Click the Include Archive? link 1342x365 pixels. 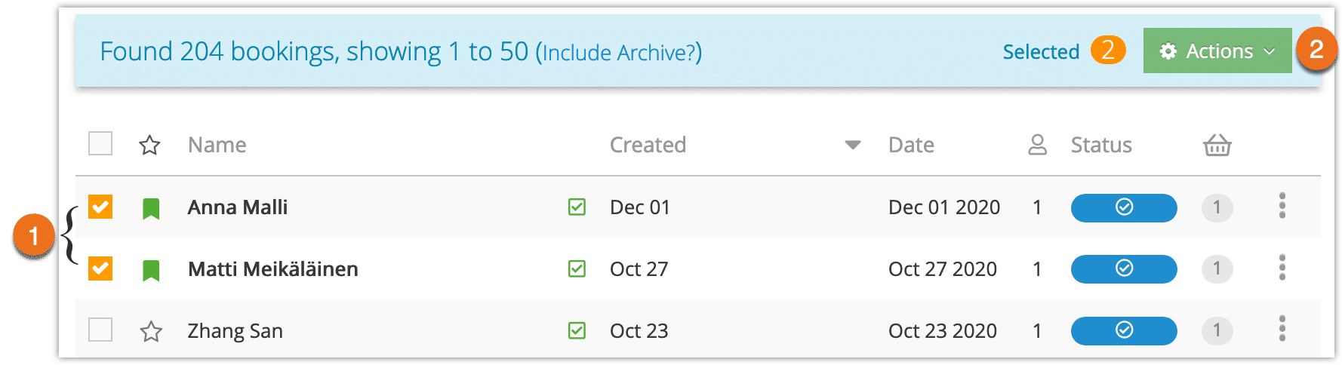point(618,53)
